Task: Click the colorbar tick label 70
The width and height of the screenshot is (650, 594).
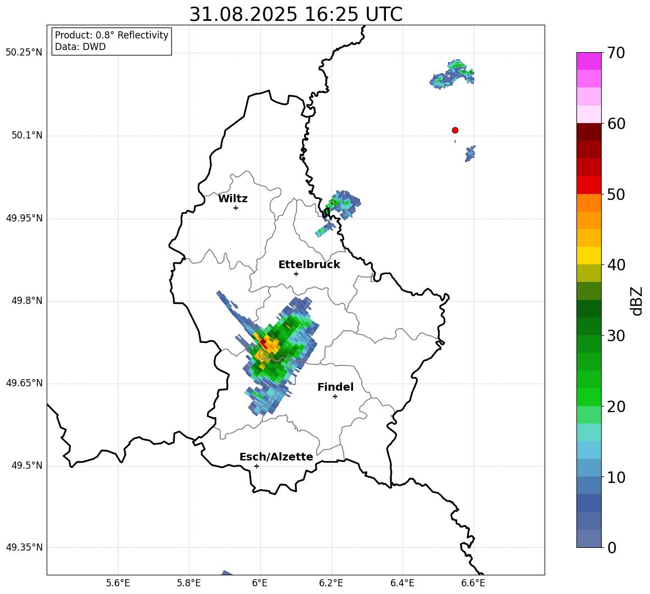Action: tap(617, 53)
